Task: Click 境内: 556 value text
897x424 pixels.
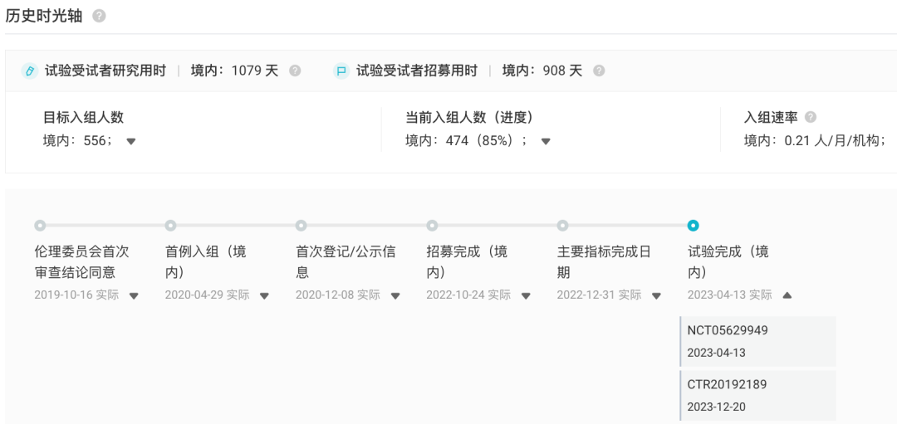Action: pyautogui.click(x=79, y=141)
